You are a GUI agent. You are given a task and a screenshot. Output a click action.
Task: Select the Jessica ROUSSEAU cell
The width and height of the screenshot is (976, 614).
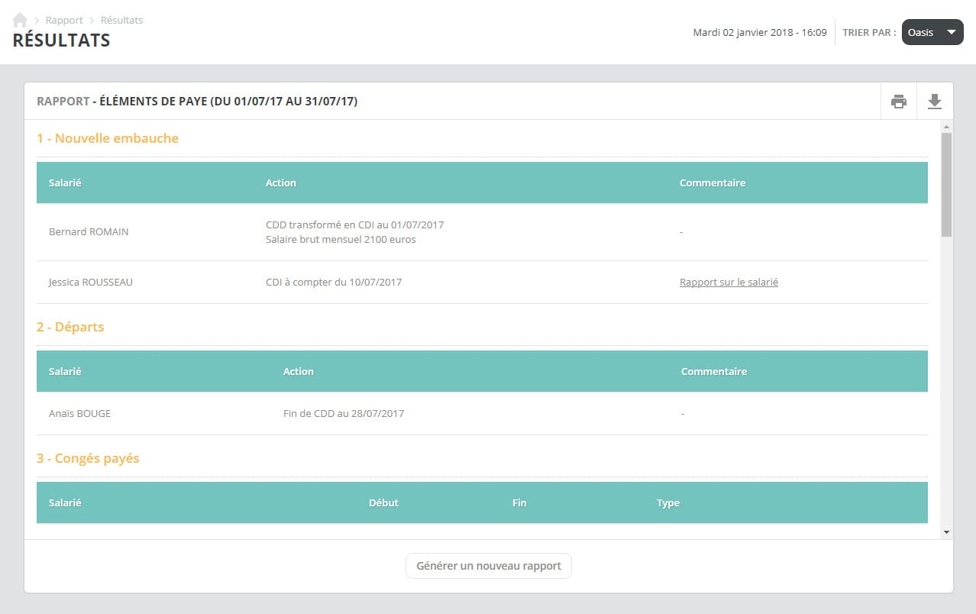pos(91,282)
